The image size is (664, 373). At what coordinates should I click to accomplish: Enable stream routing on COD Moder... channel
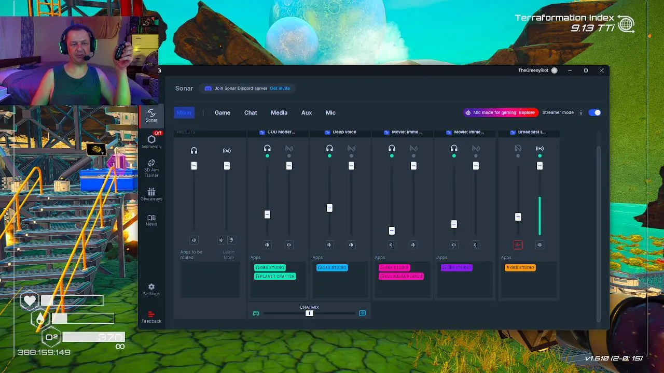coord(289,149)
